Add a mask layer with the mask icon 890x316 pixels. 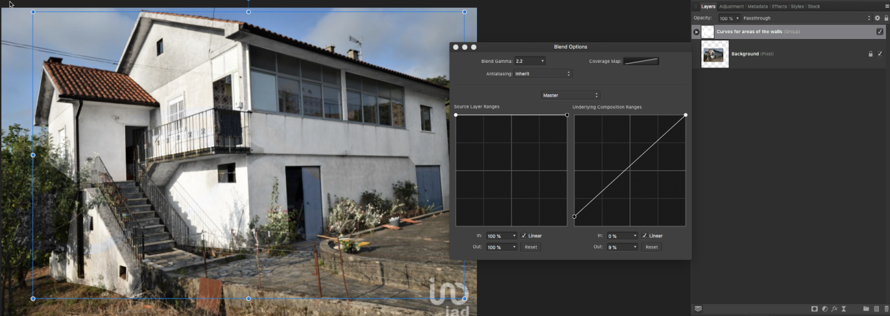[815, 309]
